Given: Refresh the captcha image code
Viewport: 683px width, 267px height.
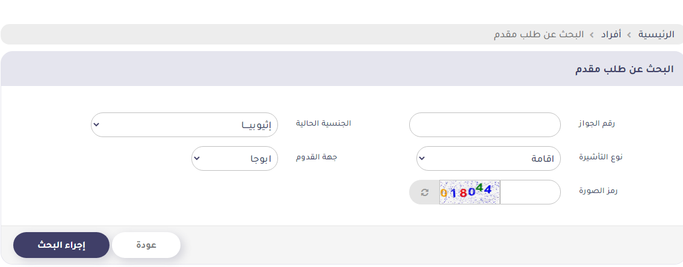Looking at the screenshot, I should [x=424, y=192].
